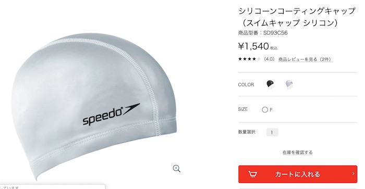Click the product model number SD93C56
The width and height of the screenshot is (365, 189).
tap(275, 33)
